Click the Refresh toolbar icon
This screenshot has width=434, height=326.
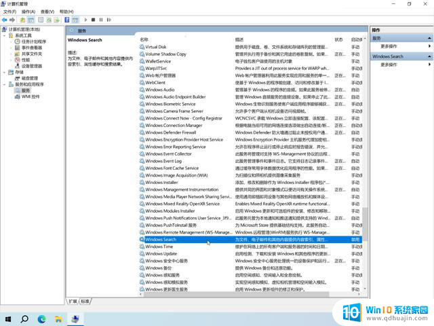49,20
